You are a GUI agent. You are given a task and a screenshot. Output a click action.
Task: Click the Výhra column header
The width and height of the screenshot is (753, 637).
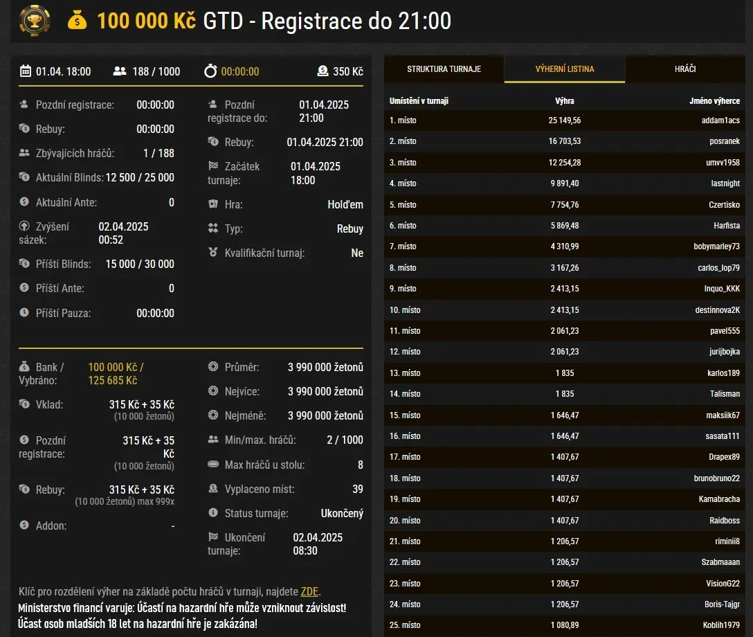565,100
